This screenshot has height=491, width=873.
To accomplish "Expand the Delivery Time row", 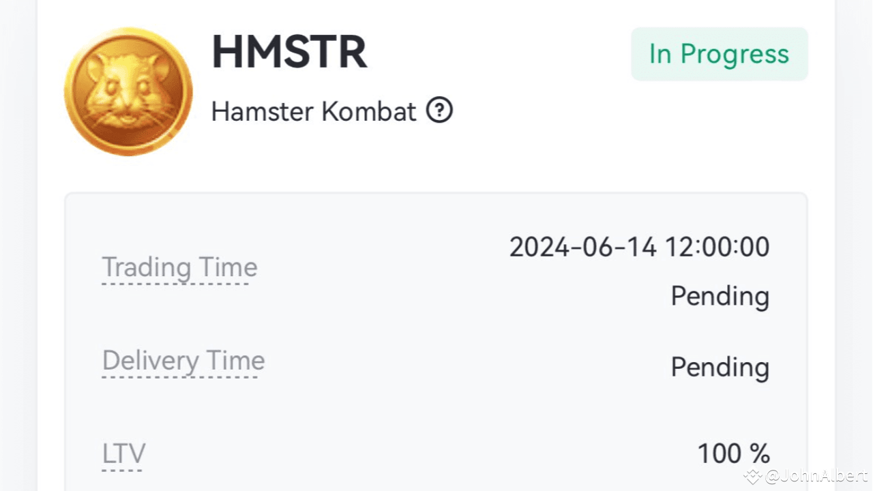I will [183, 361].
